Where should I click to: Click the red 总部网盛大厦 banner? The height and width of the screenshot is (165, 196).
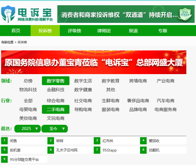[x=94, y=62]
